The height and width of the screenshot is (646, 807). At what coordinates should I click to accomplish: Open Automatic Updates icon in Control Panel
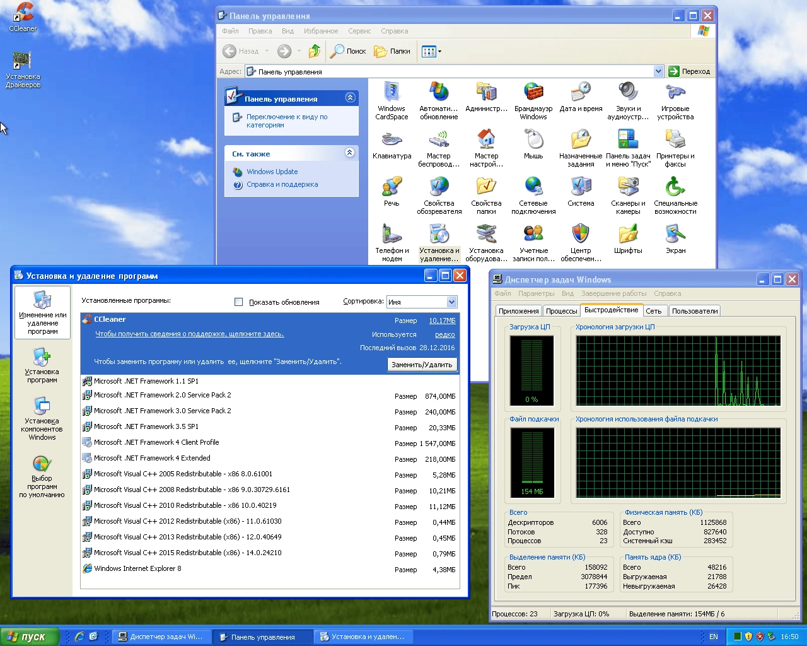click(439, 91)
